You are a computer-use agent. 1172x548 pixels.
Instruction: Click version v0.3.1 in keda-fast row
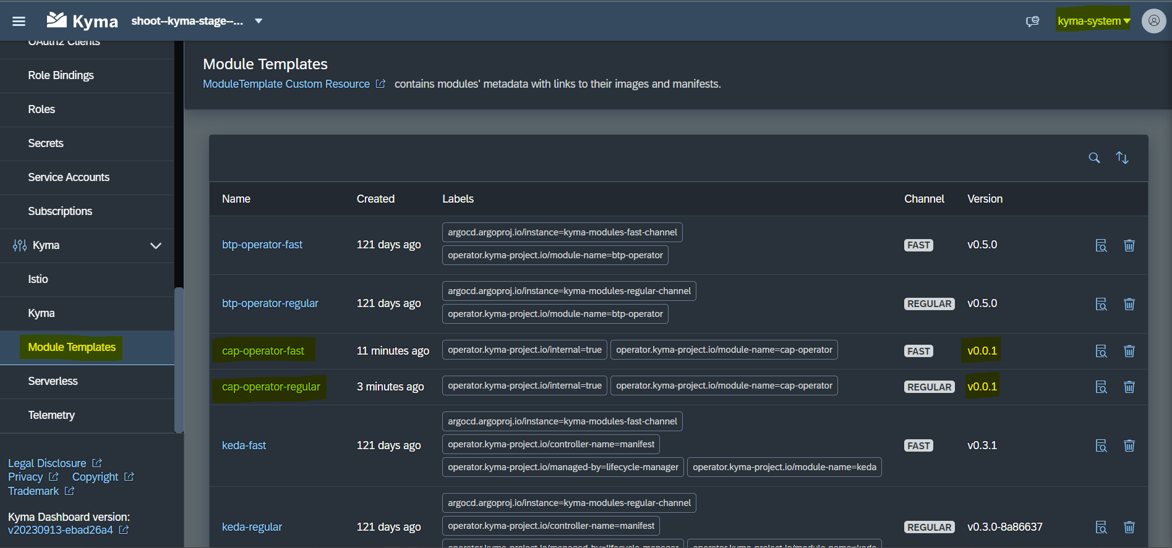coord(982,445)
